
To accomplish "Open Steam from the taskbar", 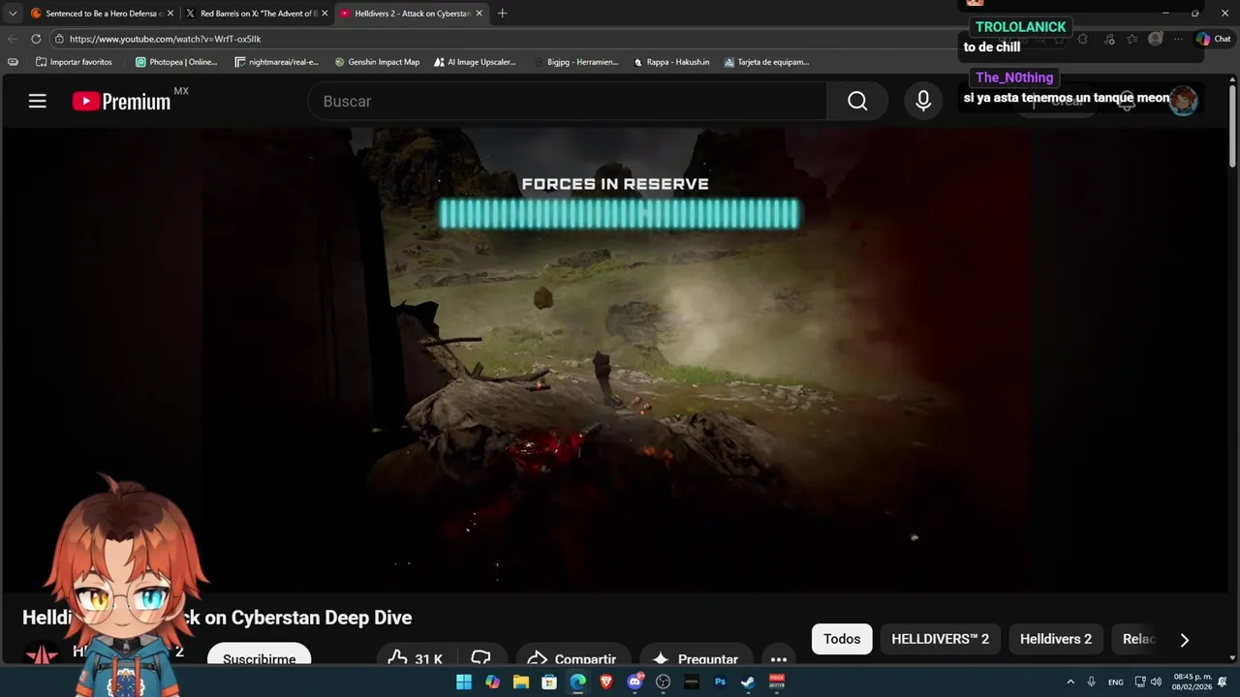I will tap(748, 682).
